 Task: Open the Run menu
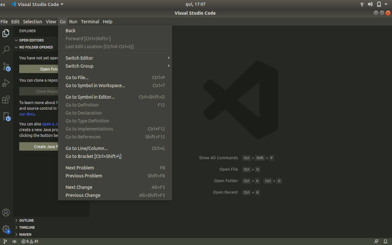(73, 22)
